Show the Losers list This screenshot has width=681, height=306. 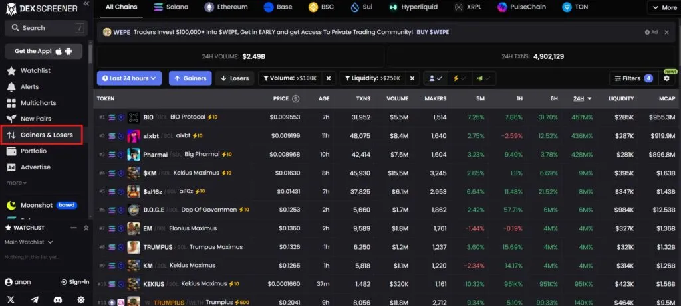point(234,78)
